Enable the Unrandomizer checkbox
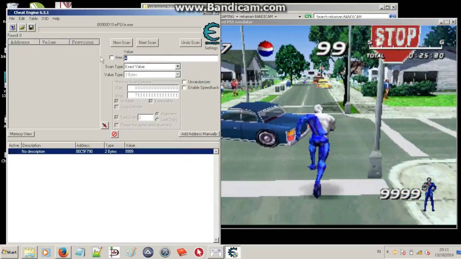This screenshot has width=461, height=259. [x=184, y=82]
